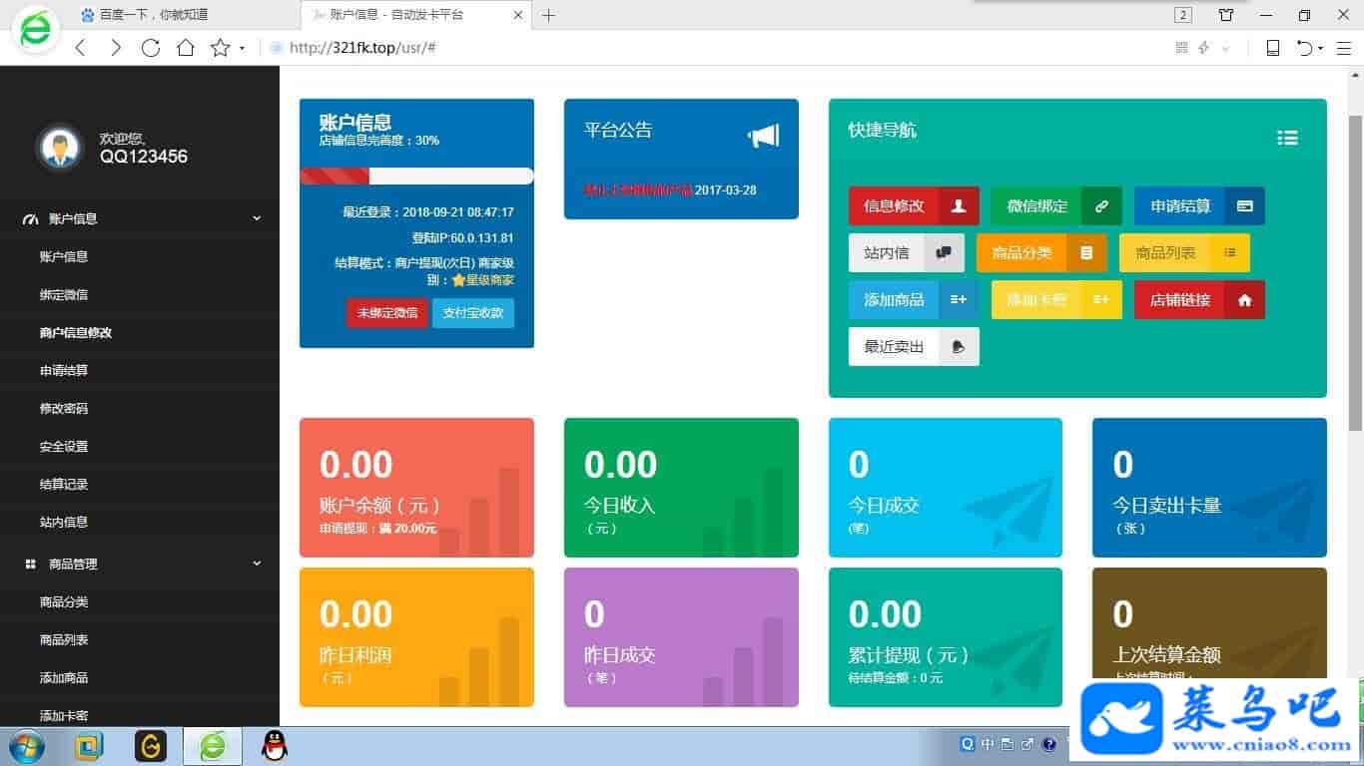
Task: Collapse the 账户信息 sidebar section
Action: click(257, 218)
